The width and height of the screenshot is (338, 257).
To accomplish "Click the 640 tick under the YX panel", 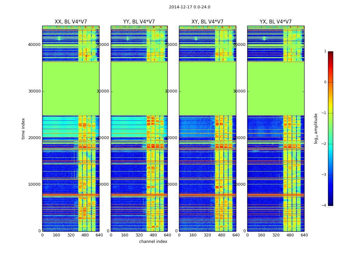I will click(304, 235).
